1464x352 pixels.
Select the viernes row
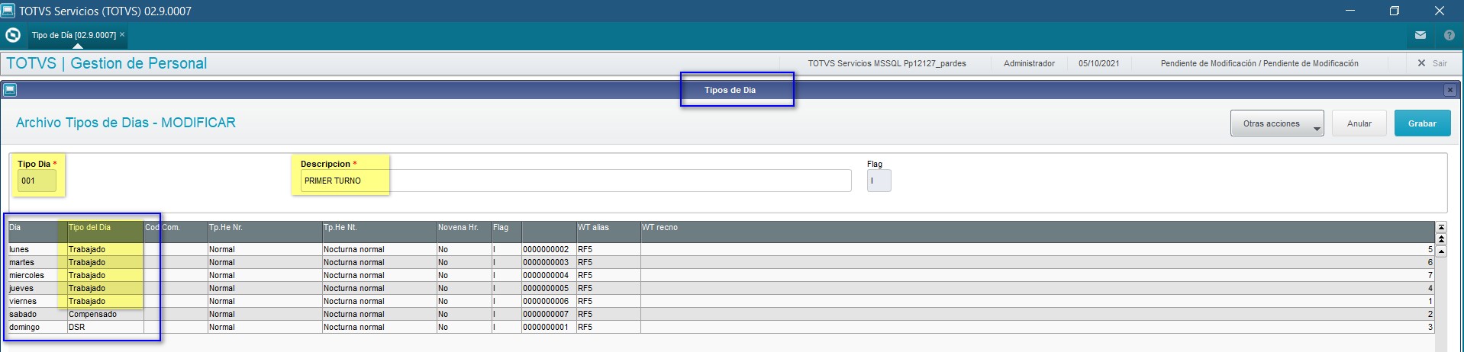pos(721,301)
